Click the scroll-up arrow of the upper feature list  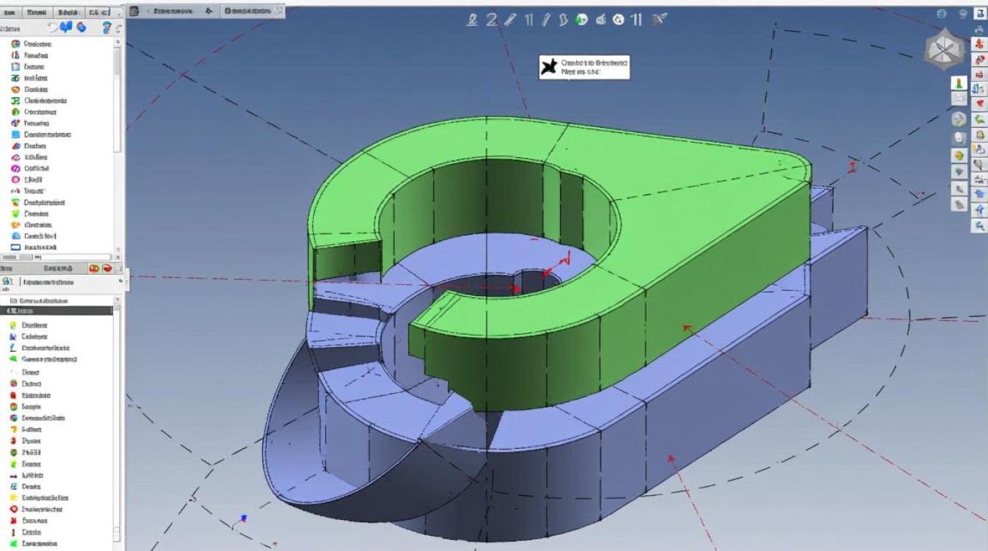(118, 43)
